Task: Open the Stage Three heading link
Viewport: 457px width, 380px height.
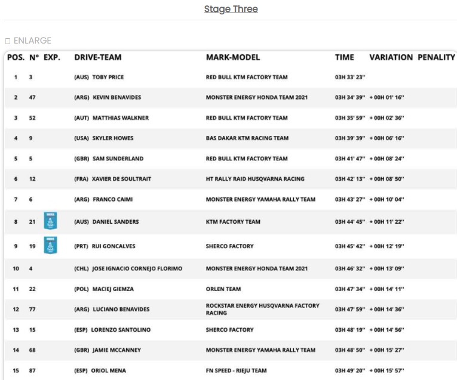Action: (x=231, y=9)
